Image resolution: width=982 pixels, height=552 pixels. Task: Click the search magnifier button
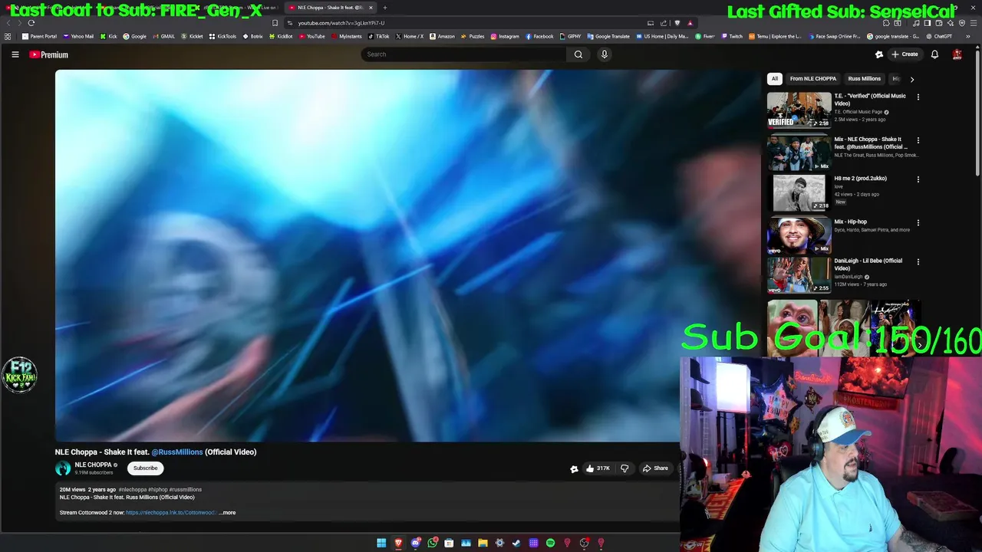578,54
